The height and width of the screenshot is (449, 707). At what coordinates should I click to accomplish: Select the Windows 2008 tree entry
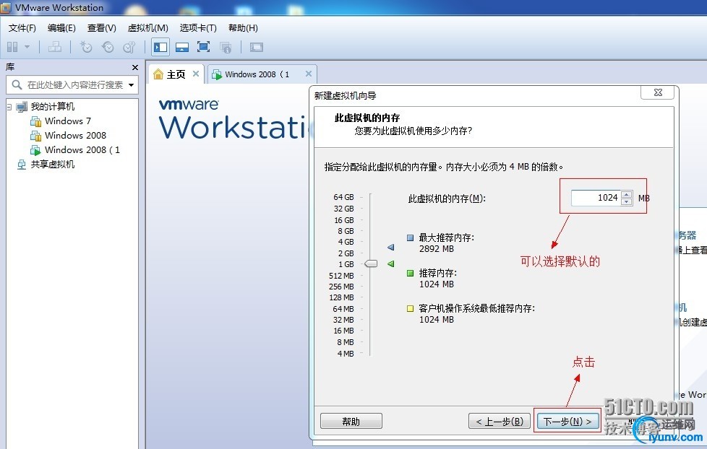point(75,136)
